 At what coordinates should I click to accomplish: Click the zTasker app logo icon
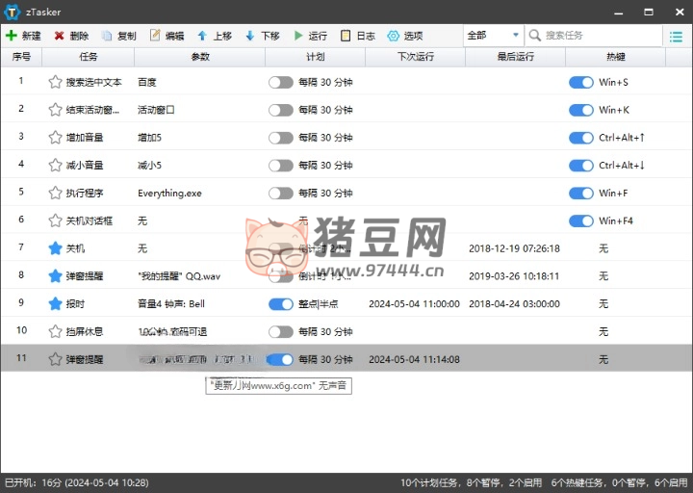[x=12, y=12]
